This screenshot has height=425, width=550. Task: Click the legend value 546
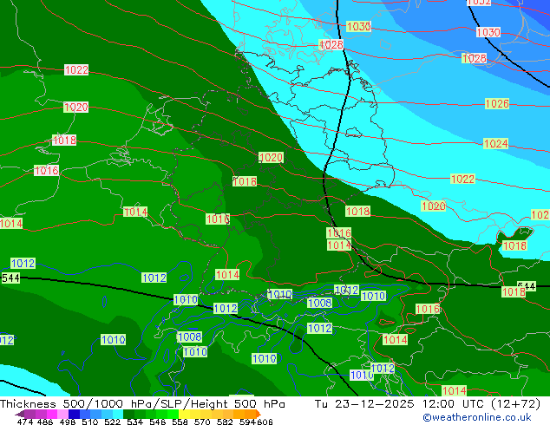(158, 422)
